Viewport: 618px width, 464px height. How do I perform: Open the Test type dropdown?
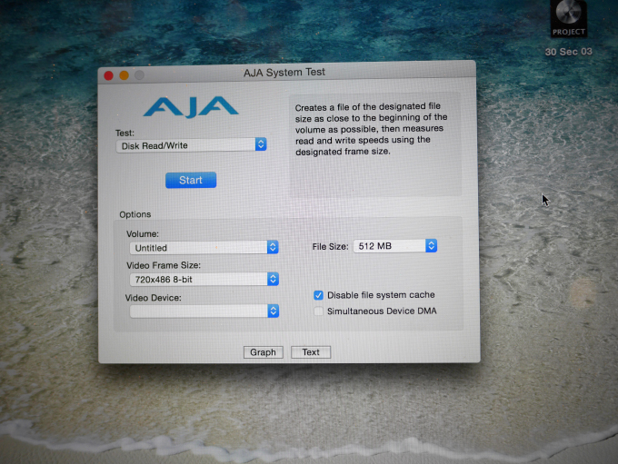(x=191, y=145)
